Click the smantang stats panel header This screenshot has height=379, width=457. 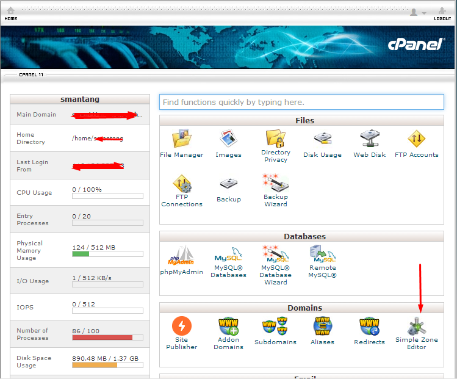[x=80, y=99]
